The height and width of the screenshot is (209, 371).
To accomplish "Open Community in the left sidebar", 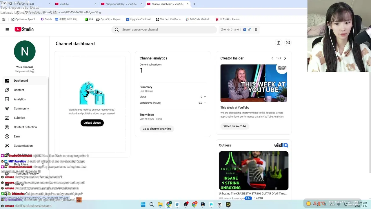I will [x=25, y=109].
